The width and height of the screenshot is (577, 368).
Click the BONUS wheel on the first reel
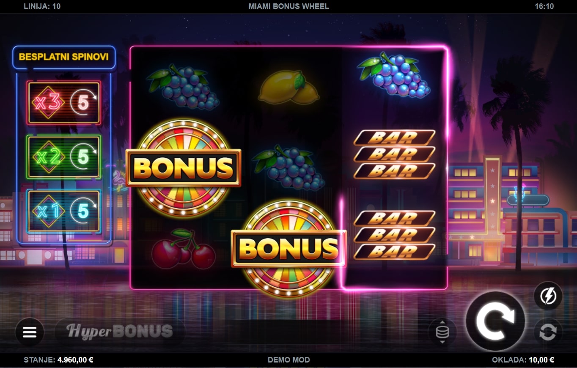[183, 168]
